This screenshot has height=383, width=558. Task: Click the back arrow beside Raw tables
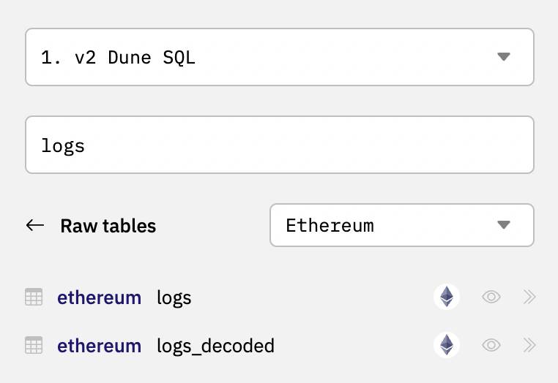pyautogui.click(x=35, y=225)
